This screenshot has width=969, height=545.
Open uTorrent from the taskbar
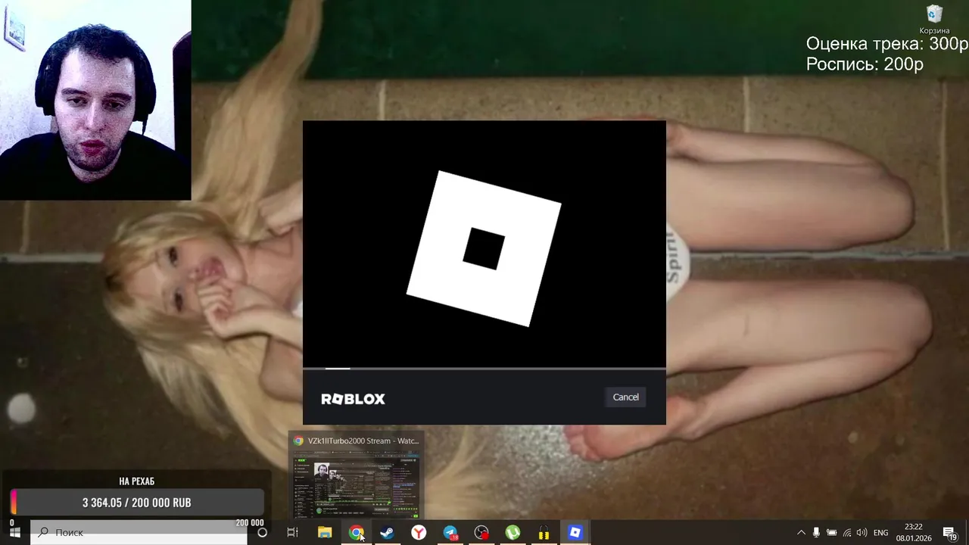coord(513,532)
